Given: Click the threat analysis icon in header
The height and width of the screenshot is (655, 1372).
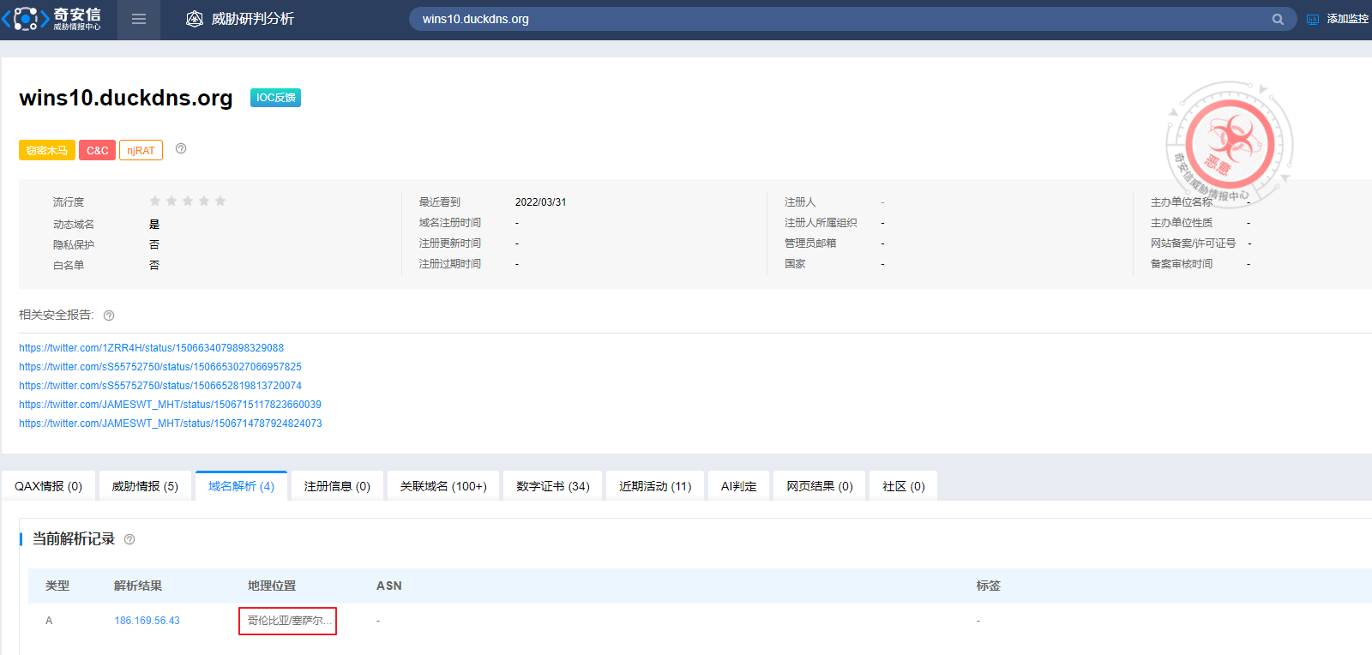Looking at the screenshot, I should (195, 19).
